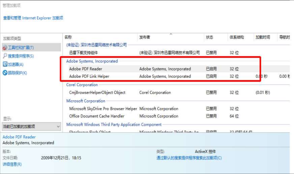294x174 pixels.
Task: Select the CmjBrowserHelperObject Object row
Action: point(179,92)
